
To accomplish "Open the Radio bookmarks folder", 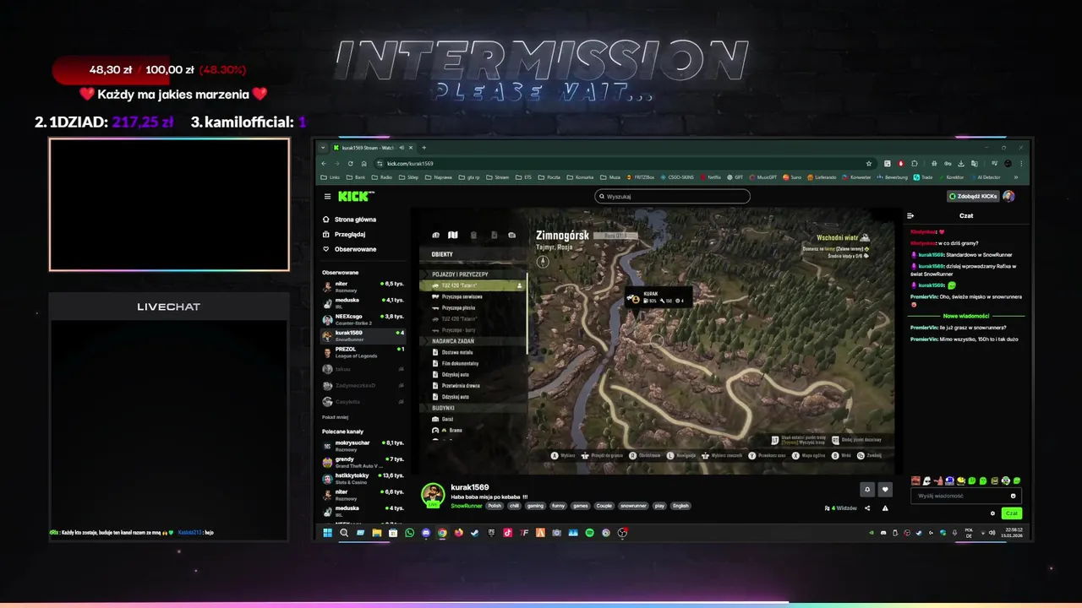I will point(381,177).
